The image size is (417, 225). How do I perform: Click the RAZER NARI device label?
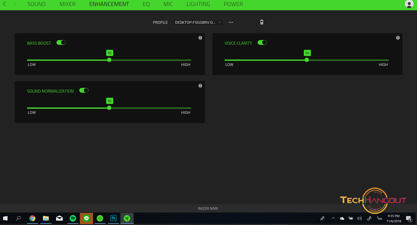(x=208, y=209)
